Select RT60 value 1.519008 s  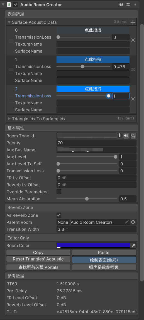[x=69, y=284]
